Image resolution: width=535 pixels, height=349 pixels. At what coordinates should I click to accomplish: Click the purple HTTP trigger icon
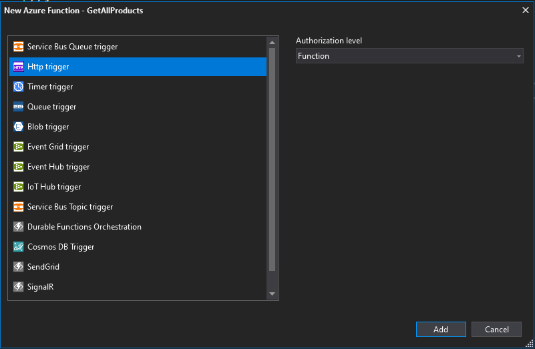click(x=19, y=67)
